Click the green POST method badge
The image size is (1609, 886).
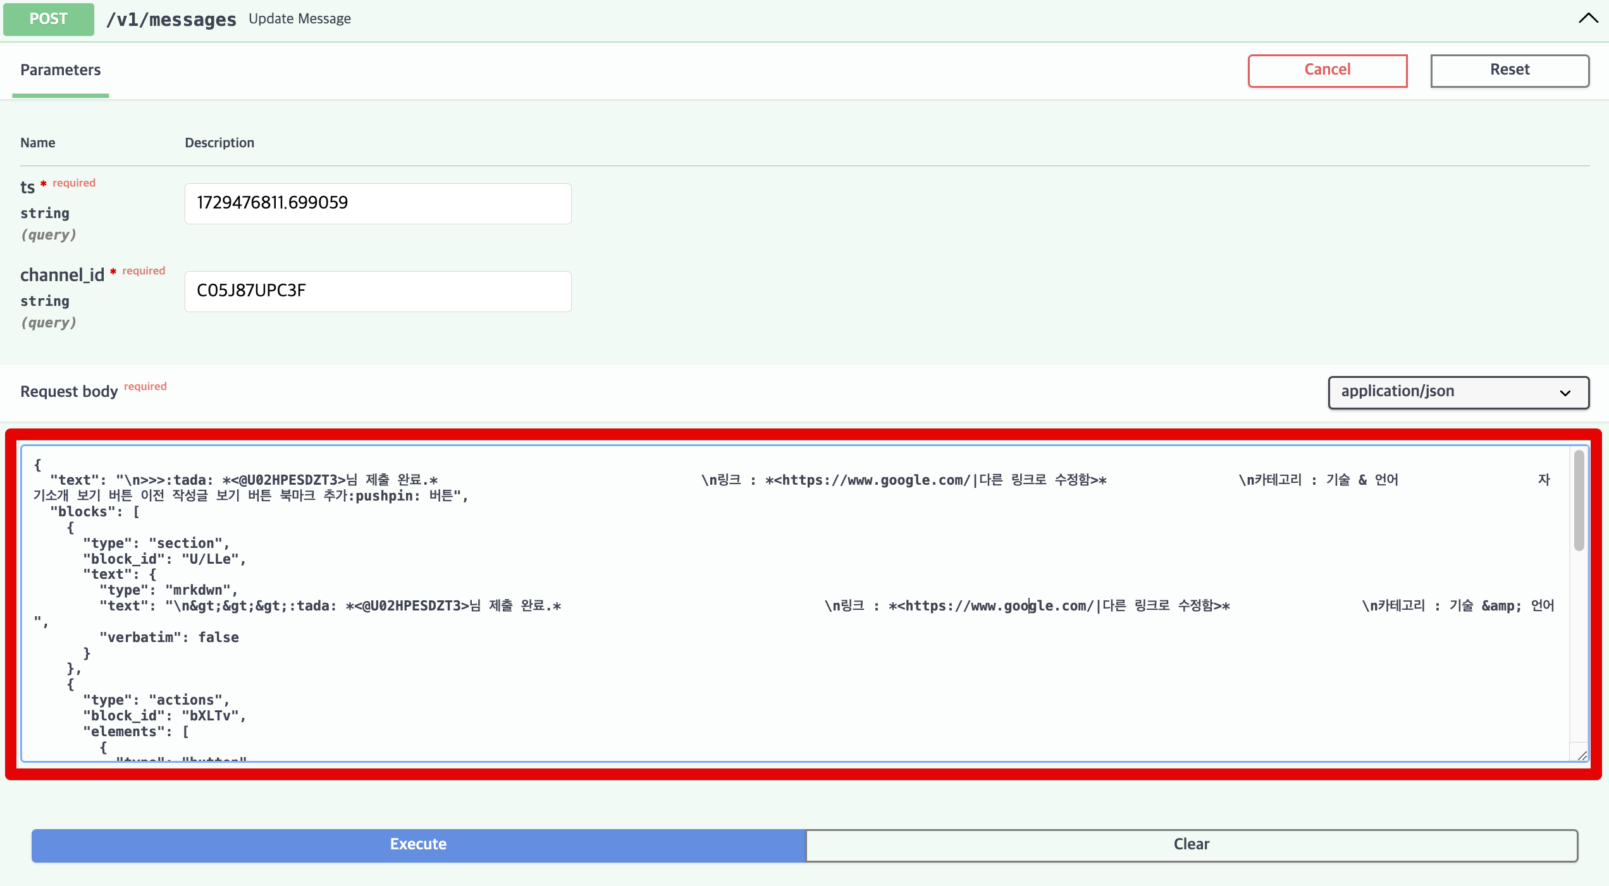pyautogui.click(x=49, y=19)
